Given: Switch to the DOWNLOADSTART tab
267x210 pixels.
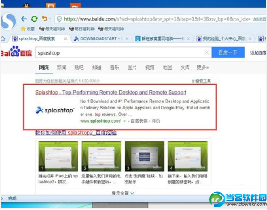Looking at the screenshot, I should [x=98, y=39].
